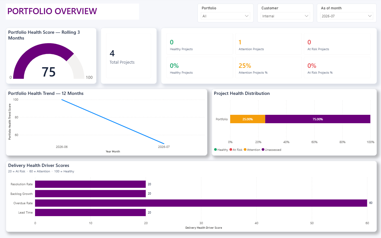381x238 pixels.
Task: Click the As of month chevron arrow
Action: pyautogui.click(x=369, y=16)
